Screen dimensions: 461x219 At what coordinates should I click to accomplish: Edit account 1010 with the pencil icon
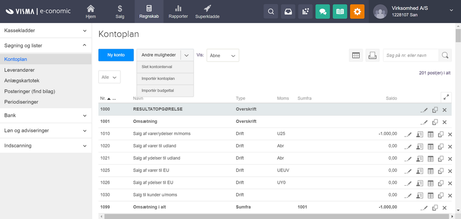pos(408,134)
